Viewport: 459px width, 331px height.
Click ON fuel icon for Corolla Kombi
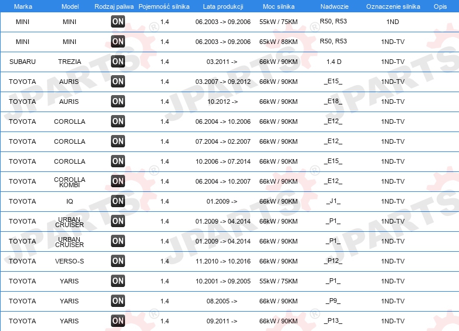tap(118, 181)
